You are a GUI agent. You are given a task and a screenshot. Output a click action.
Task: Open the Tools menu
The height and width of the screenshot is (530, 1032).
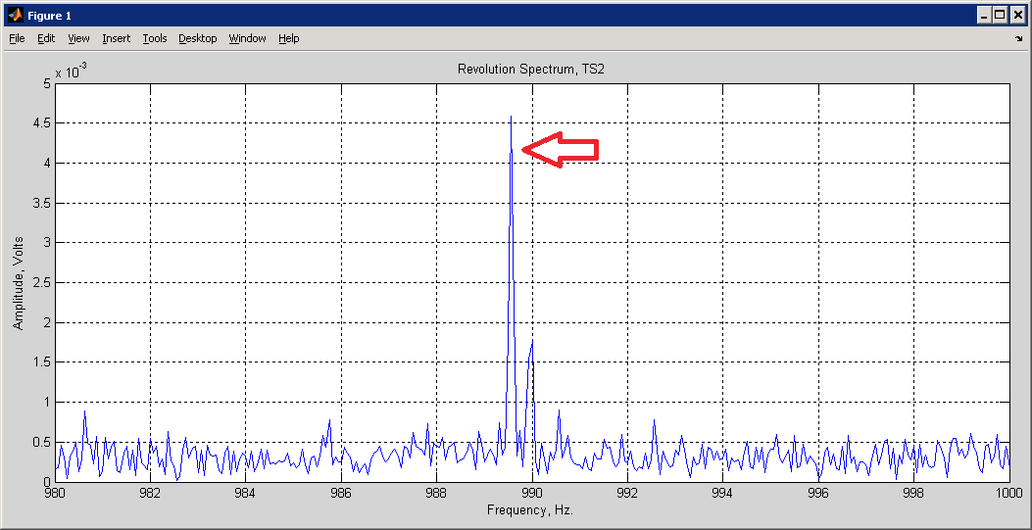click(155, 39)
